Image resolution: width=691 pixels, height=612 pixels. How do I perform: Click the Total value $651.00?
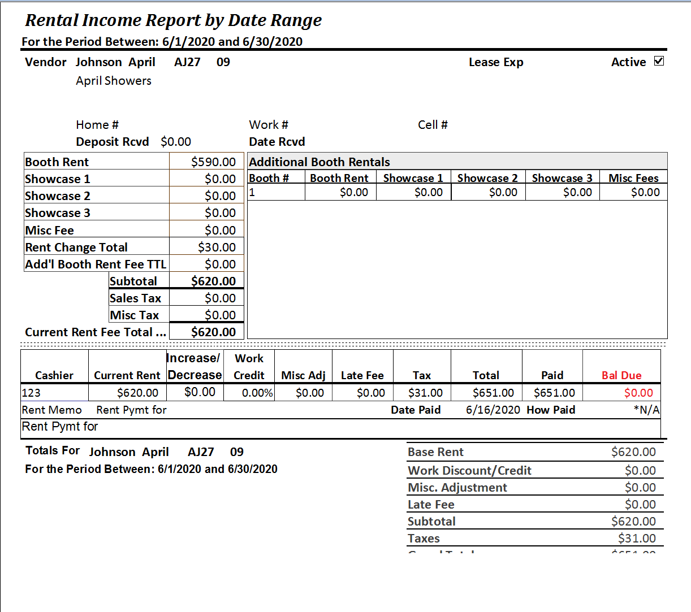click(x=493, y=393)
